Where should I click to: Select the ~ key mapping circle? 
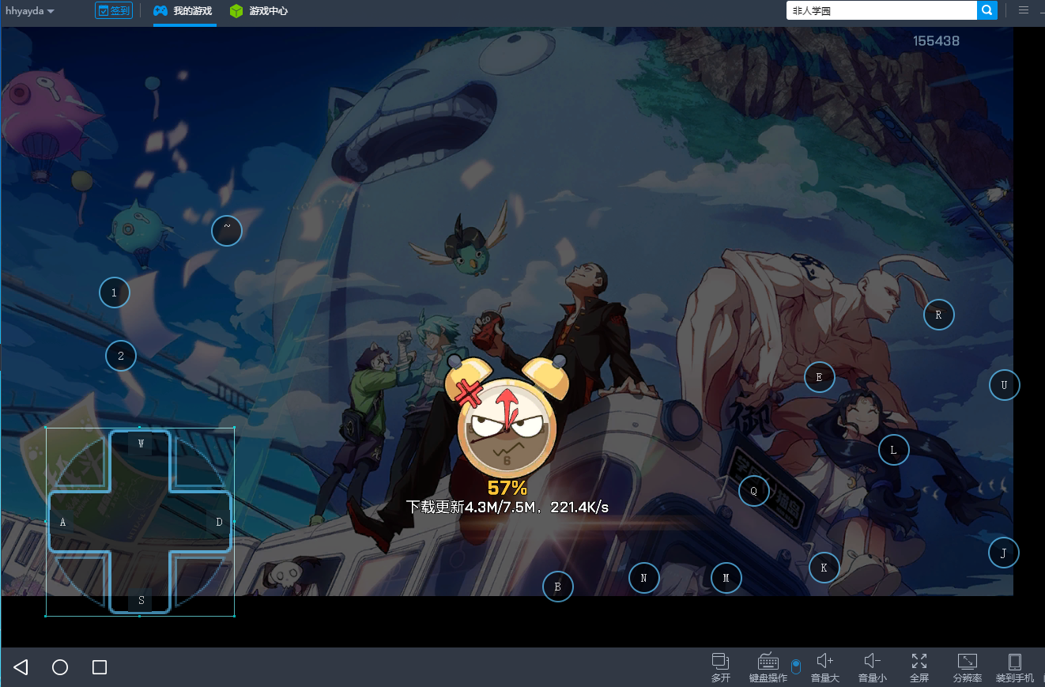[227, 230]
